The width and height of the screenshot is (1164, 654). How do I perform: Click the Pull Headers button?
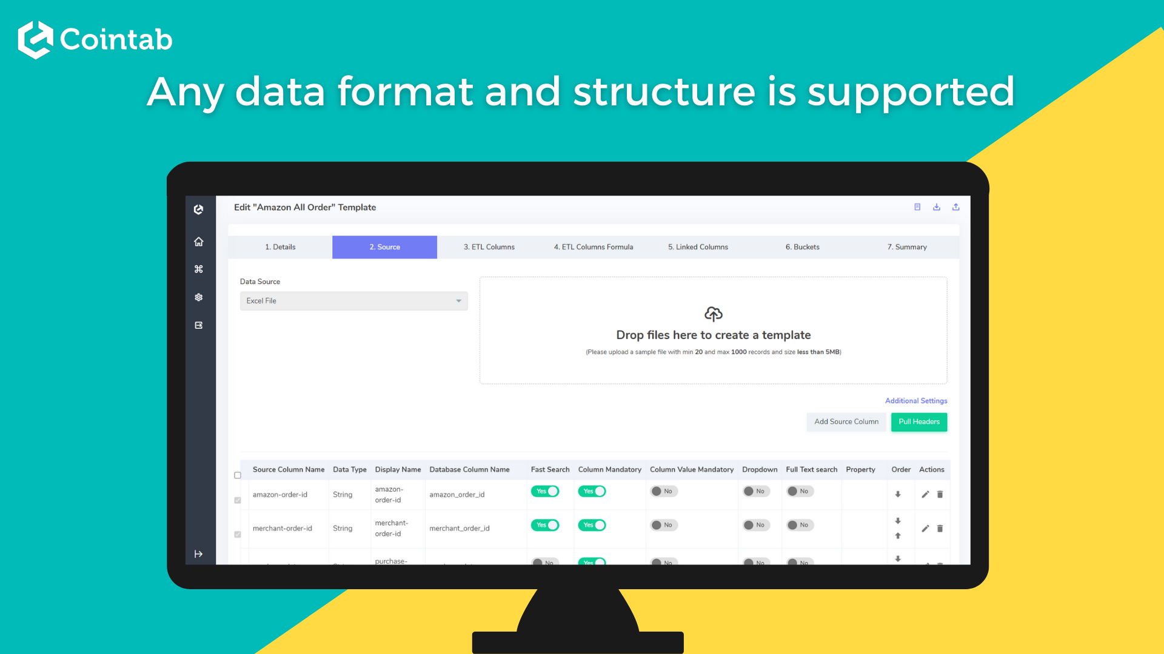point(918,421)
